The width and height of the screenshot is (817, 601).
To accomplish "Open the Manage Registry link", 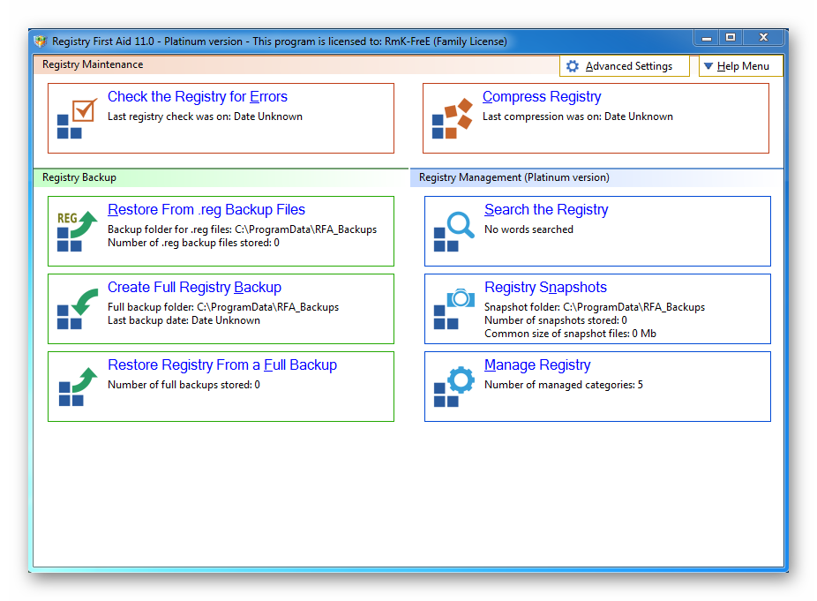I will tap(537, 364).
